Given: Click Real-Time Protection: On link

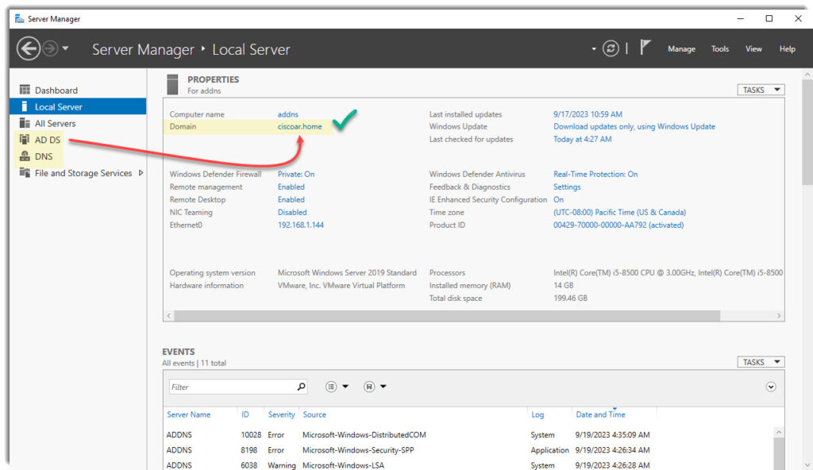Looking at the screenshot, I should 595,175.
